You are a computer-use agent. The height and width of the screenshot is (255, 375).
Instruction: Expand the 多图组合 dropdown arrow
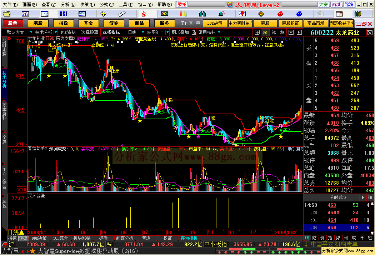tap(167, 32)
